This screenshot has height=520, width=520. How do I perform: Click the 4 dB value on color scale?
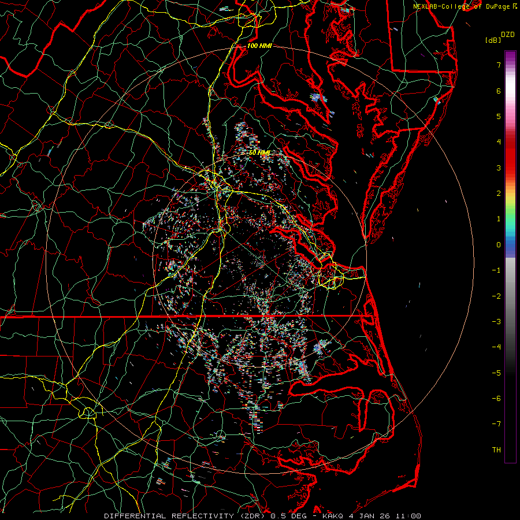point(499,142)
